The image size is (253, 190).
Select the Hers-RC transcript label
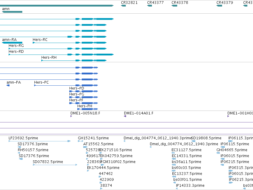[x=40, y=40]
